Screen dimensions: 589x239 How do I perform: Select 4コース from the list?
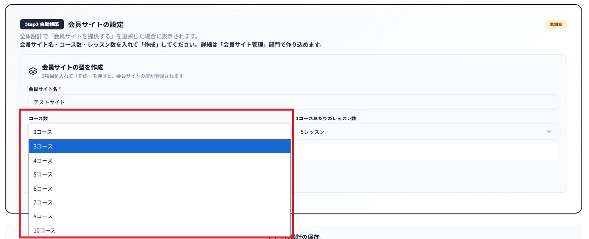click(x=160, y=160)
